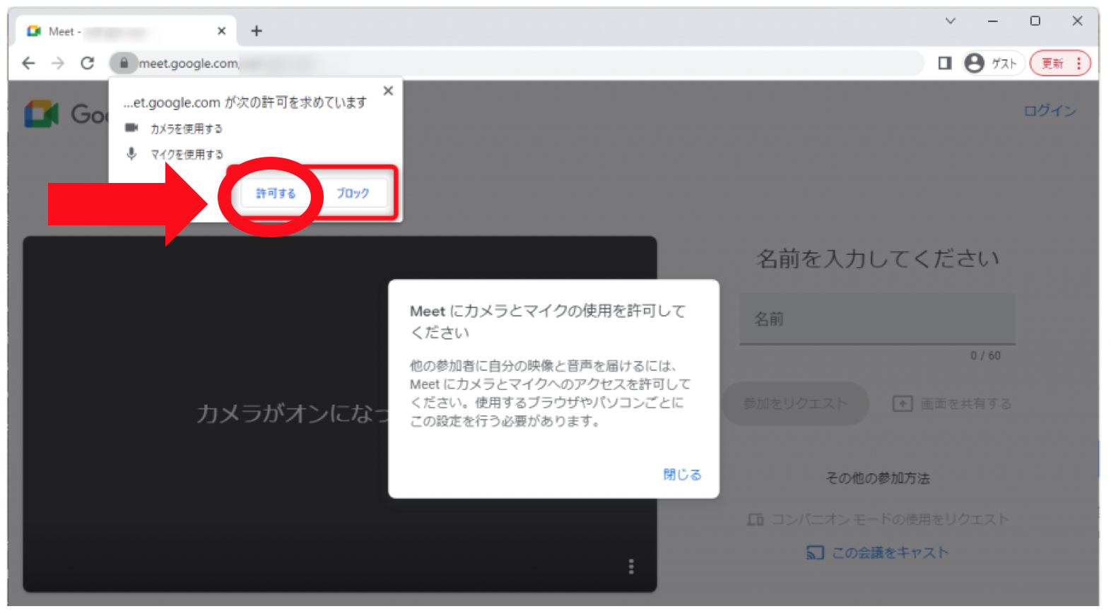Click the 名前 name input field
Image resolution: width=1111 pixels, height=616 pixels.
[x=878, y=319]
